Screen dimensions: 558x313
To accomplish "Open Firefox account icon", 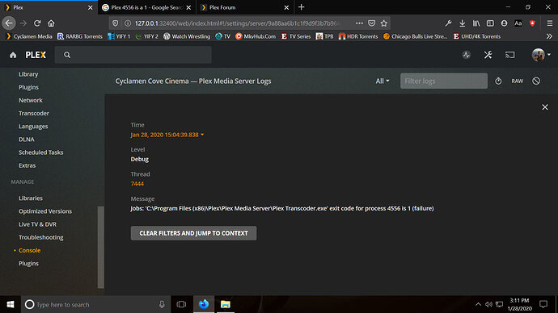I will pyautogui.click(x=504, y=23).
